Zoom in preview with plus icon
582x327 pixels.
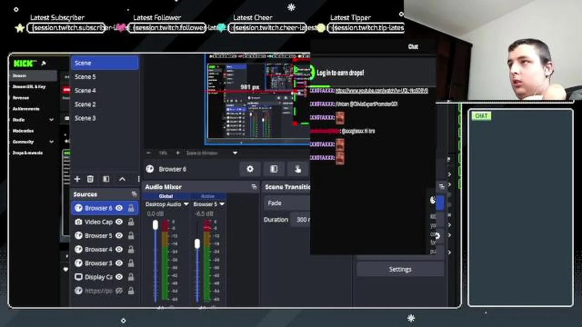177,153
